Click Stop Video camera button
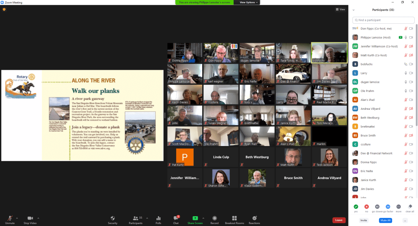Viewport: 418px width, 226px height. pyautogui.click(x=30, y=219)
